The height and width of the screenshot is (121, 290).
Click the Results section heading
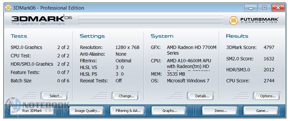coord(237,36)
